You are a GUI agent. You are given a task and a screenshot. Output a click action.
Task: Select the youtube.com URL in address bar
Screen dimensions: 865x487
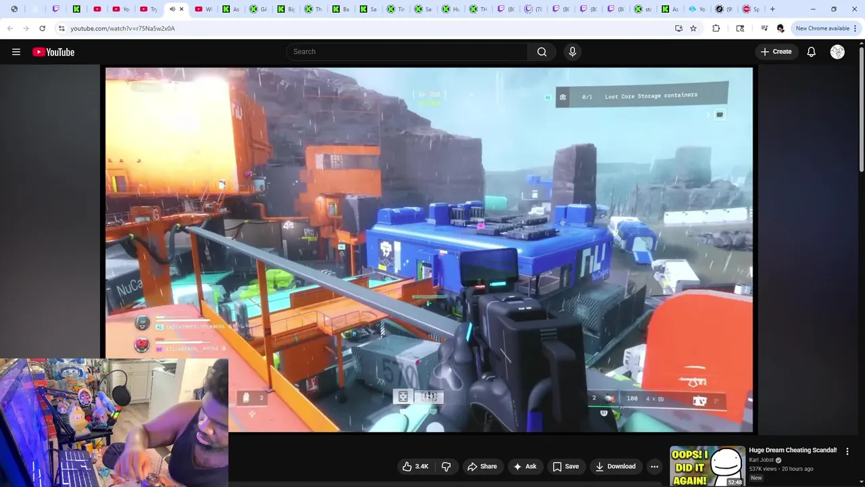pos(122,28)
